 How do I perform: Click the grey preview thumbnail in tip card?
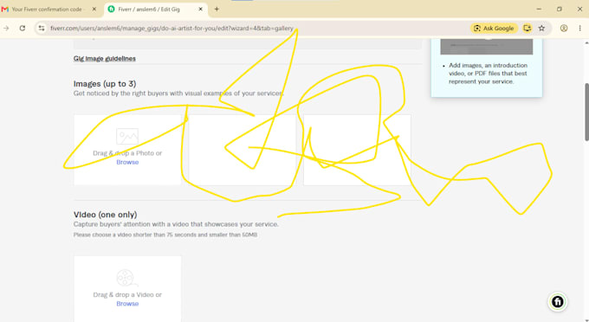pos(487,47)
